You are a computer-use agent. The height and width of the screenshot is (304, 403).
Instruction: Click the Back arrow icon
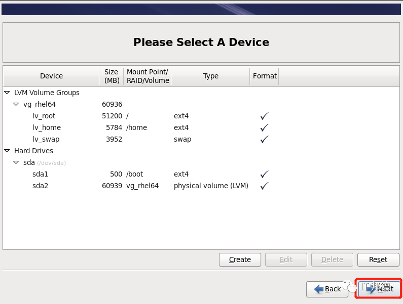pos(319,289)
